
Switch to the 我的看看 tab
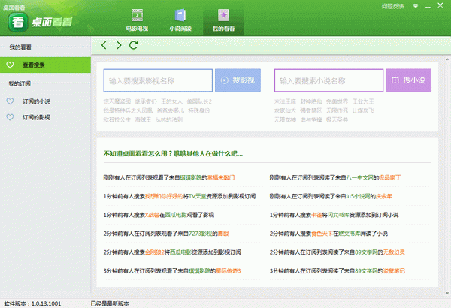[x=223, y=22]
